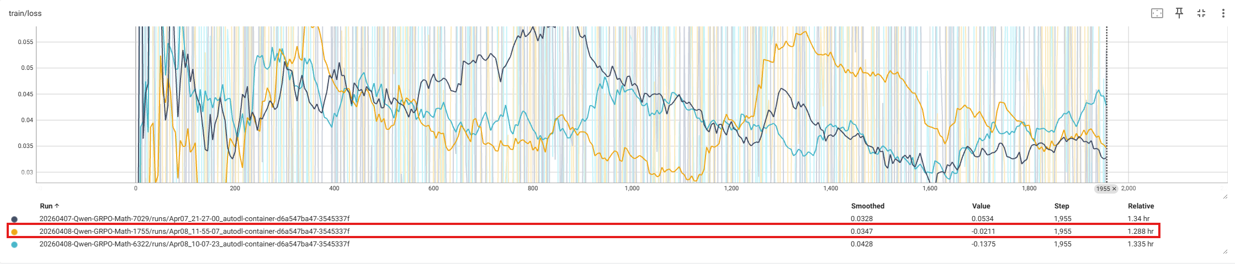Click the fit line chart domains icon
1235x264 pixels.
1157,13
